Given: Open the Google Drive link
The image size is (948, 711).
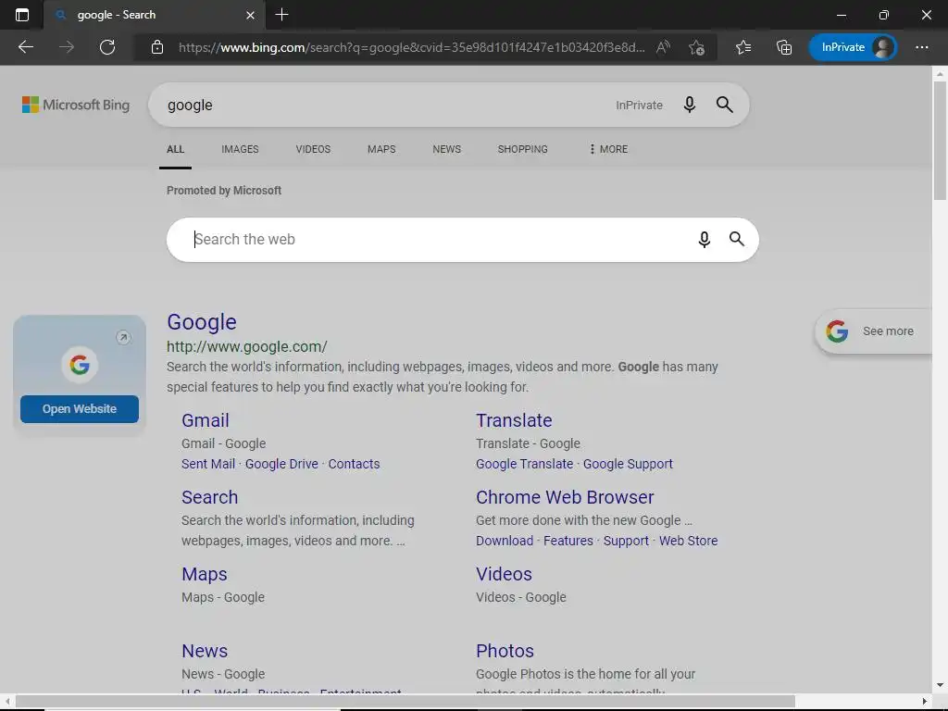Looking at the screenshot, I should (281, 464).
